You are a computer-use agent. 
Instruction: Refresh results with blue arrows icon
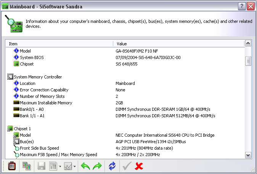pyautogui.click(x=112, y=166)
